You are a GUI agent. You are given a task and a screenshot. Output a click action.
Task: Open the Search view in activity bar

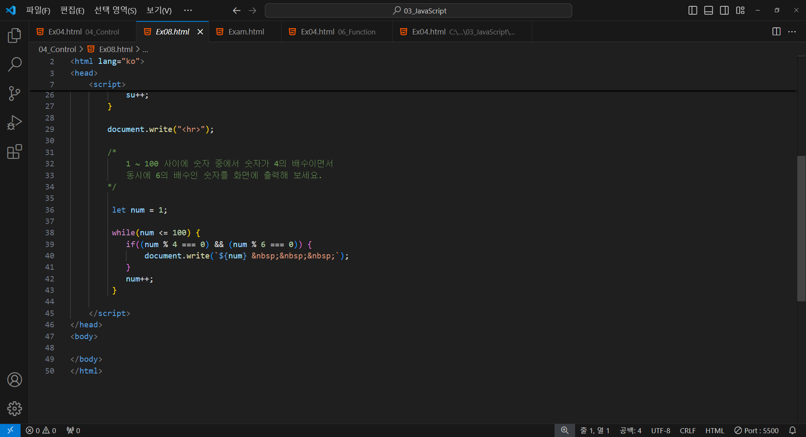(14, 64)
